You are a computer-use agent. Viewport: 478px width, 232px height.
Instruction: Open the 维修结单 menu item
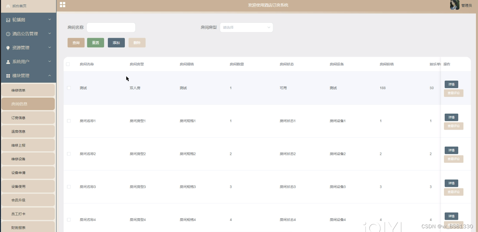(x=28, y=90)
